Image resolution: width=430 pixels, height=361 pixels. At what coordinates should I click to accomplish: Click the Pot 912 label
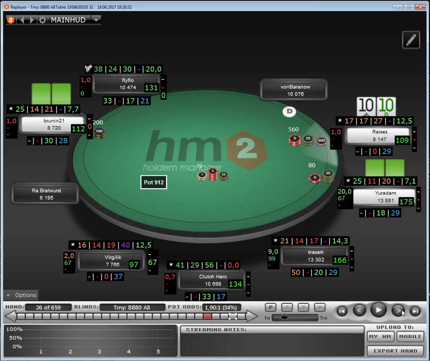click(154, 182)
